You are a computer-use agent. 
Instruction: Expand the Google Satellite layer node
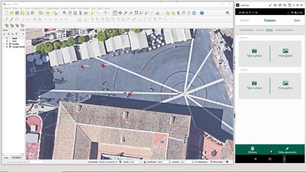point(4,47)
